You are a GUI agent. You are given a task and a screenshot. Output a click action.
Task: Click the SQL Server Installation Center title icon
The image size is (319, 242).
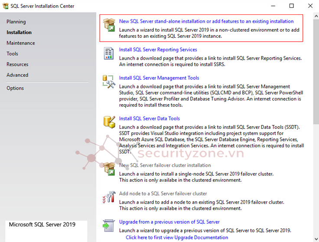point(6,6)
